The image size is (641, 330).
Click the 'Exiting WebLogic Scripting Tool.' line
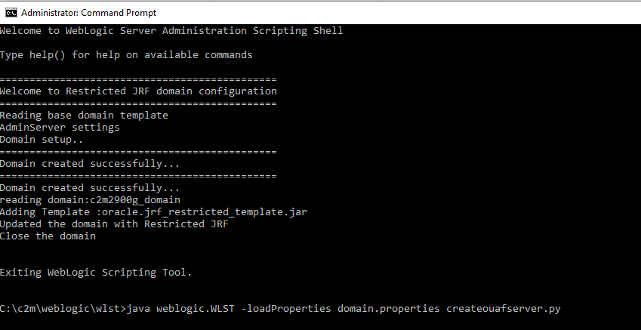pyautogui.click(x=96, y=273)
